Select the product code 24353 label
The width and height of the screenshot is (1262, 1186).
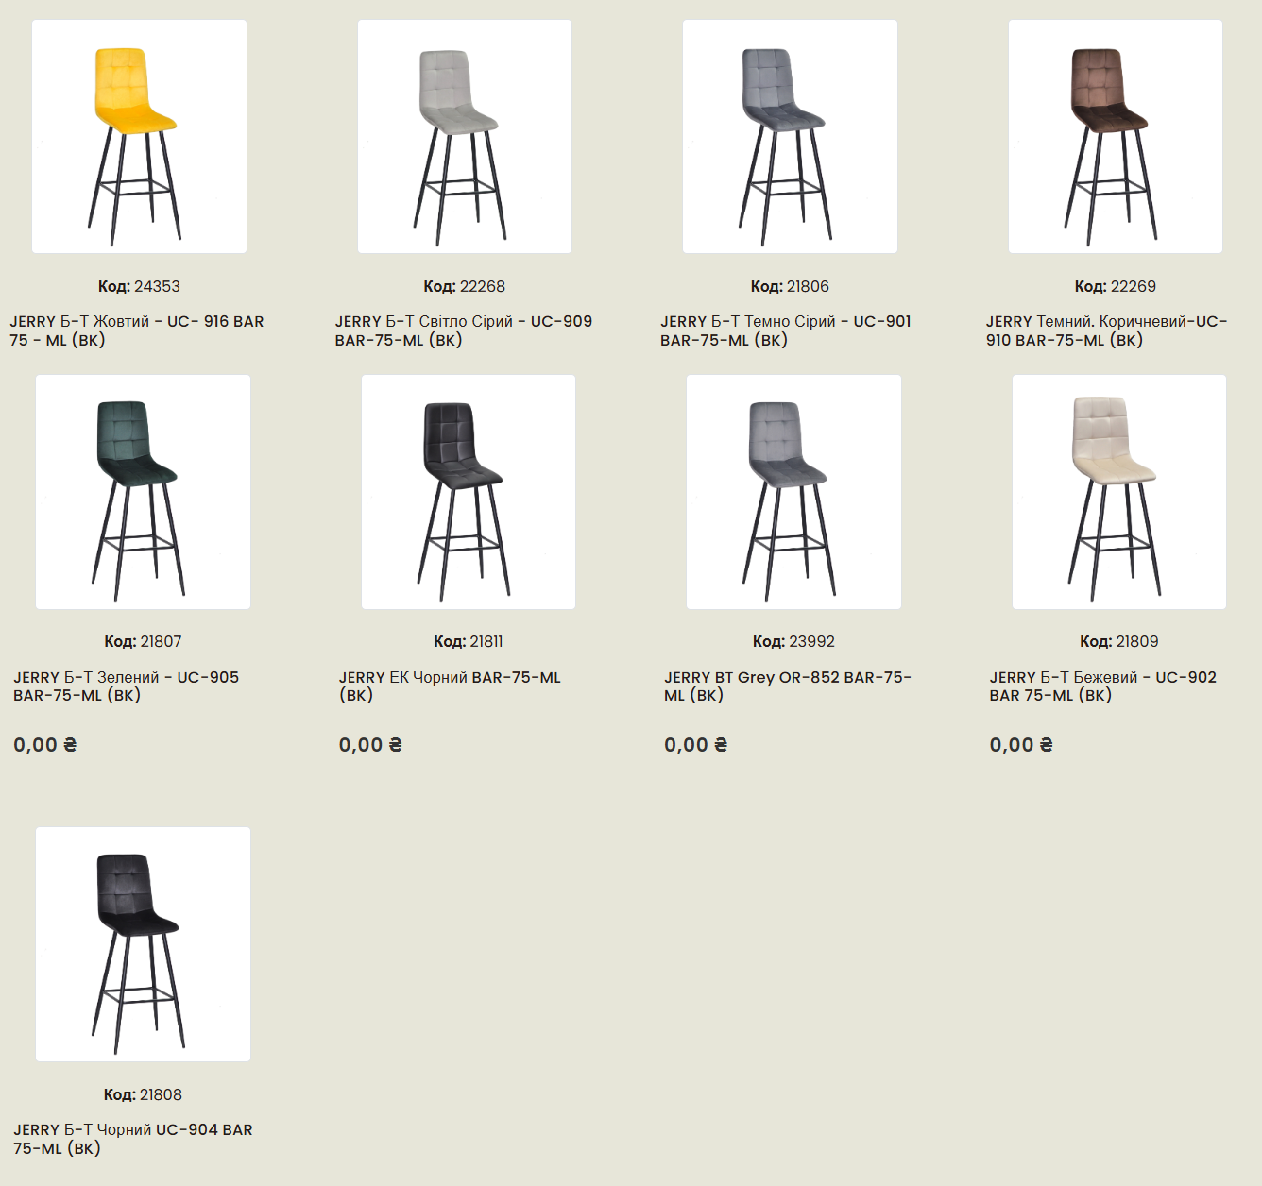click(139, 286)
